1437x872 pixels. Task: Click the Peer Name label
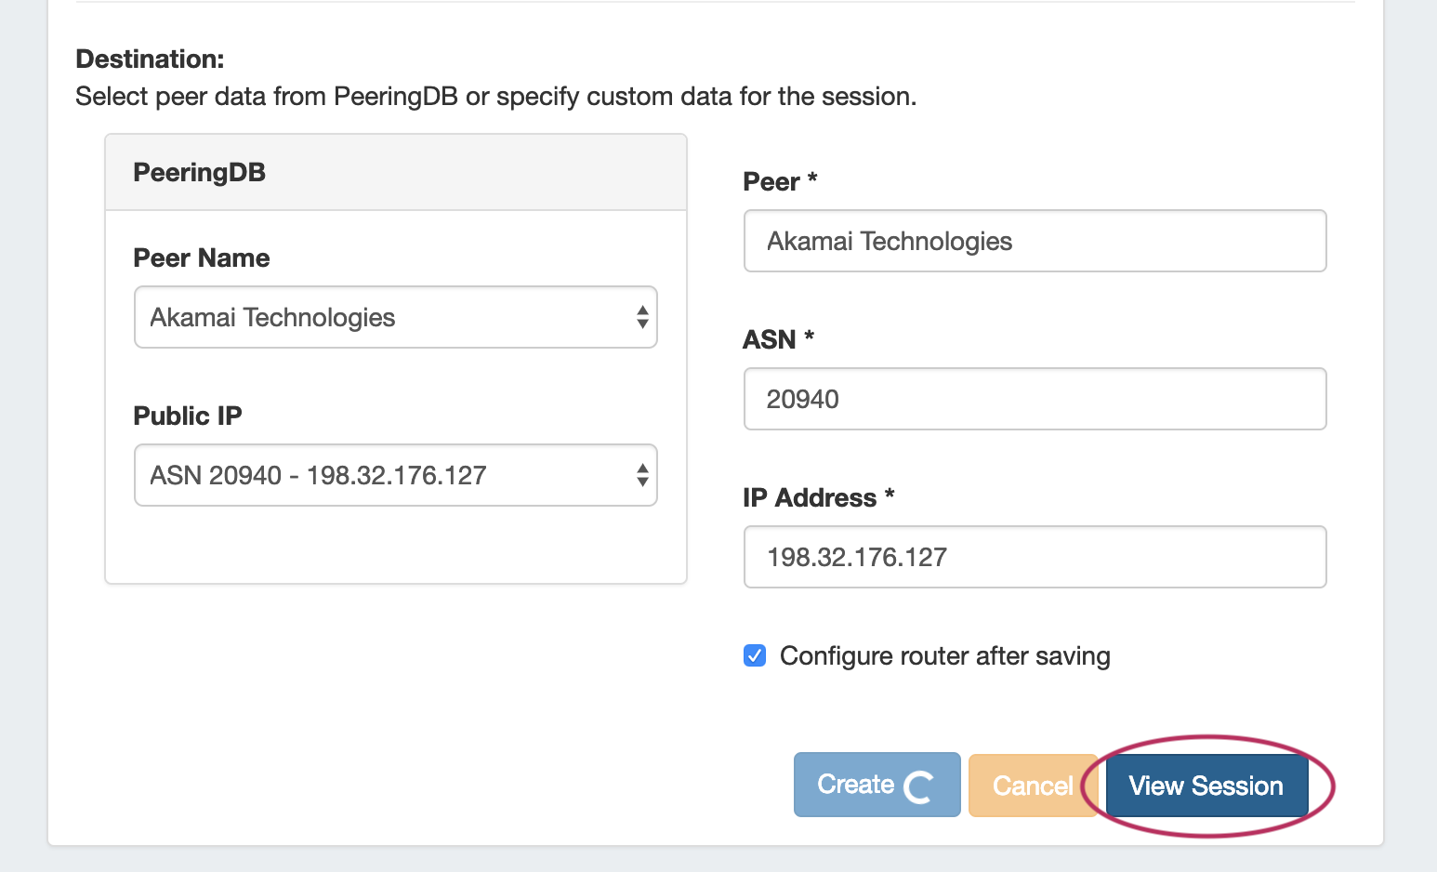(x=202, y=258)
